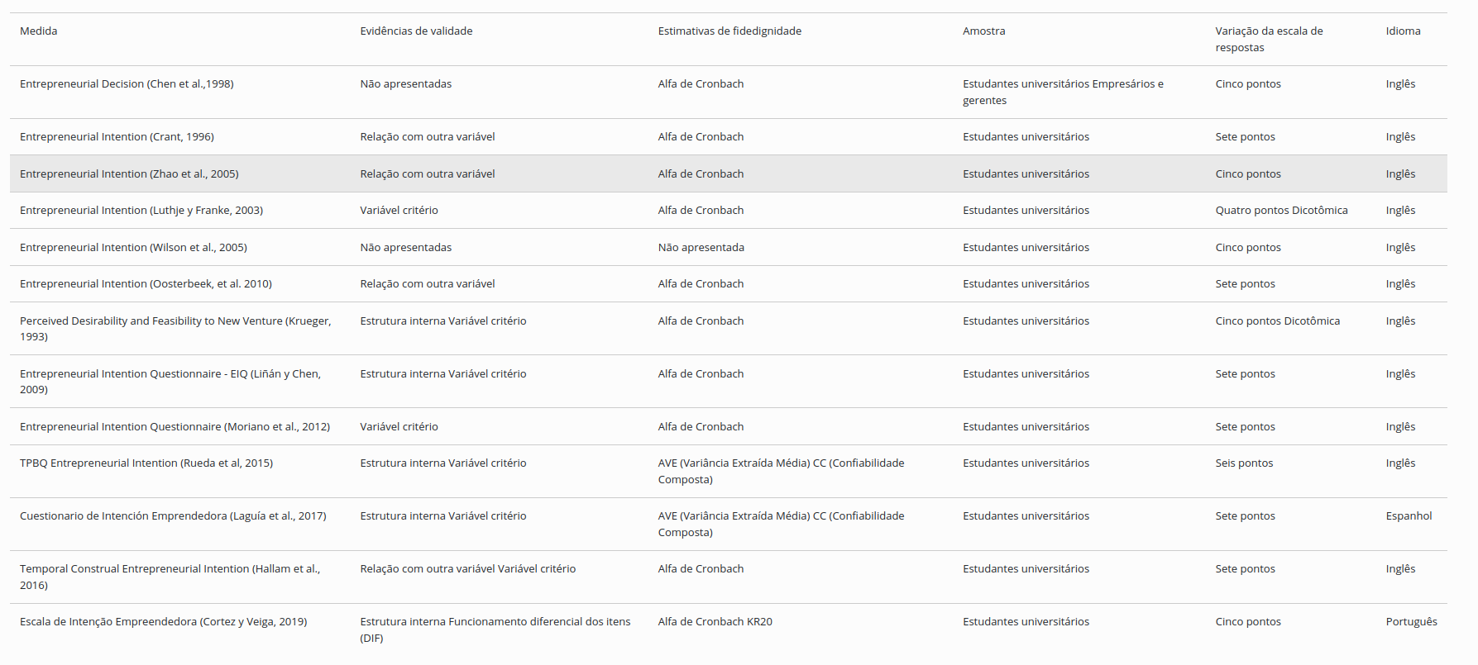1478x665 pixels.
Task: Click the 'Não apresentada' reliability cell
Action: pyautogui.click(x=701, y=248)
